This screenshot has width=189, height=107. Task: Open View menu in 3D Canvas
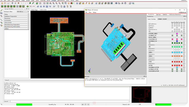point(90,13)
